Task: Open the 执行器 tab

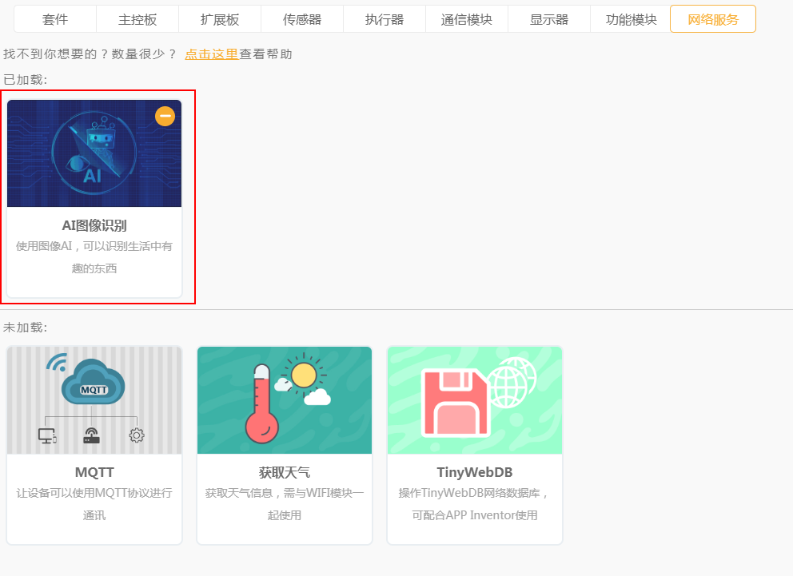Action: click(385, 19)
